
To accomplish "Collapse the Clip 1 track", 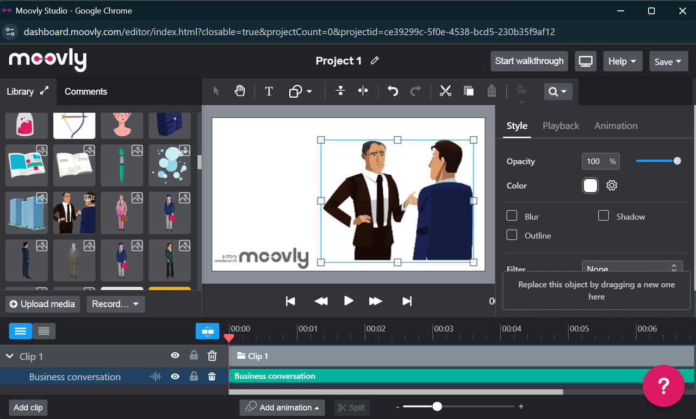I will [9, 356].
